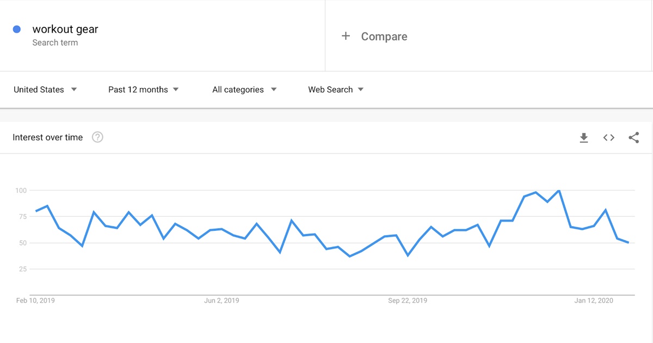
Task: Add a comparison term with Compare
Action: [x=384, y=36]
